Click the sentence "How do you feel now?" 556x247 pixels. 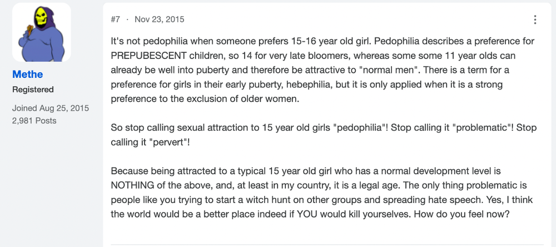coord(461,215)
